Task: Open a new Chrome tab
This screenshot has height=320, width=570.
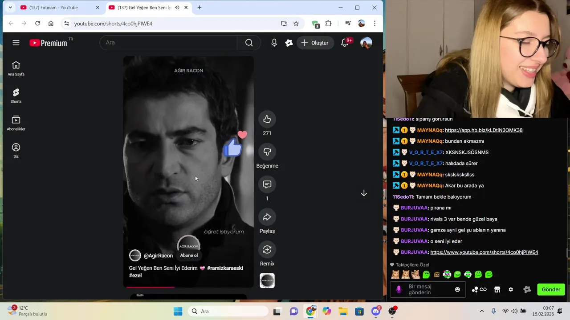Action: tap(199, 8)
